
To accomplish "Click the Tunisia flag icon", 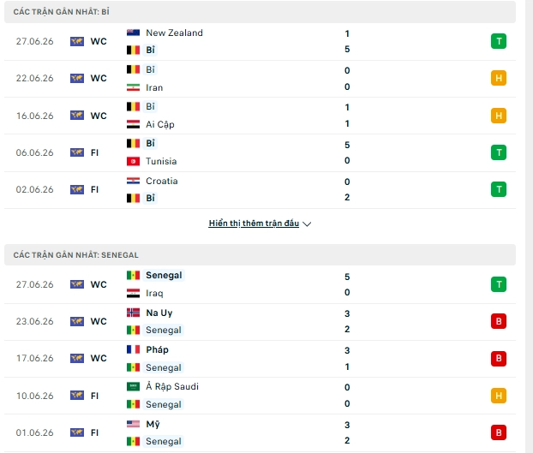I will (133, 161).
